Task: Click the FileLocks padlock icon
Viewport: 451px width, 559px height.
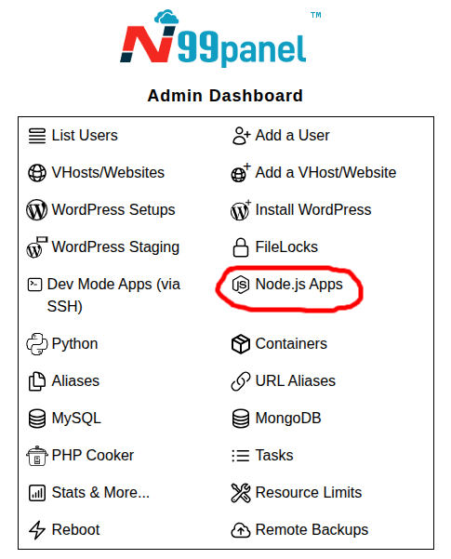Action: click(x=241, y=247)
